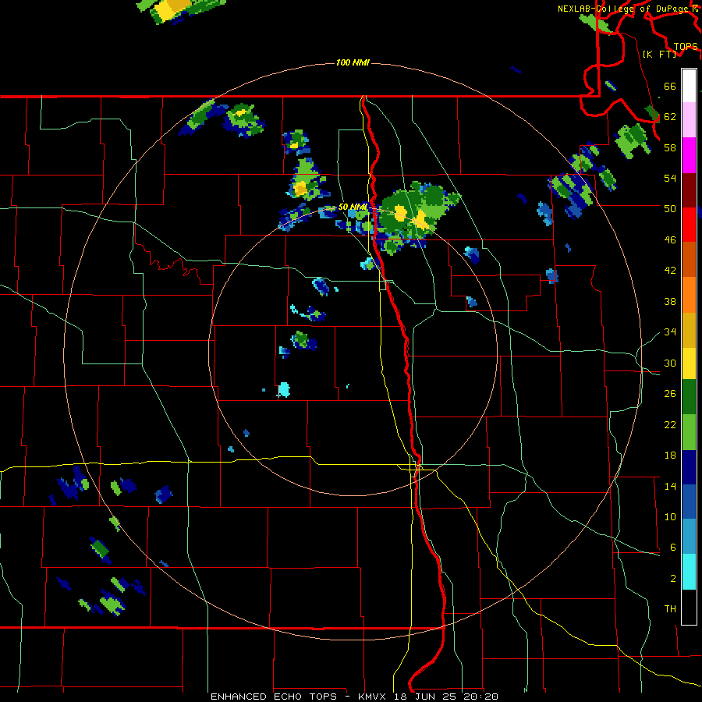The width and height of the screenshot is (702, 702).
Task: Select the bright red color scale segment
Action: [x=689, y=225]
